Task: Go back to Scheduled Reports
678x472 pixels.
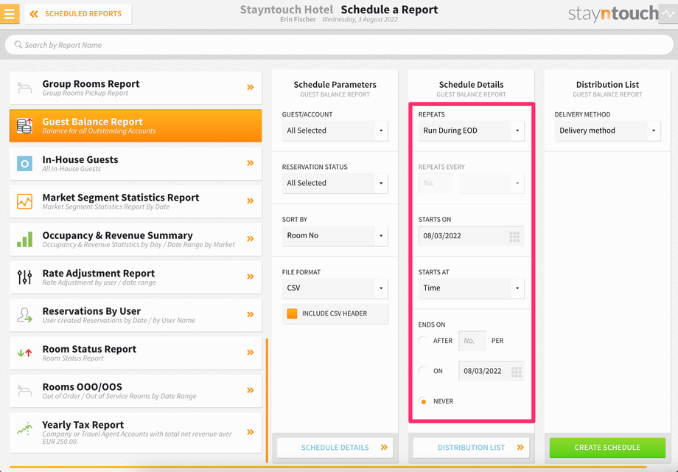Action: 78,14
